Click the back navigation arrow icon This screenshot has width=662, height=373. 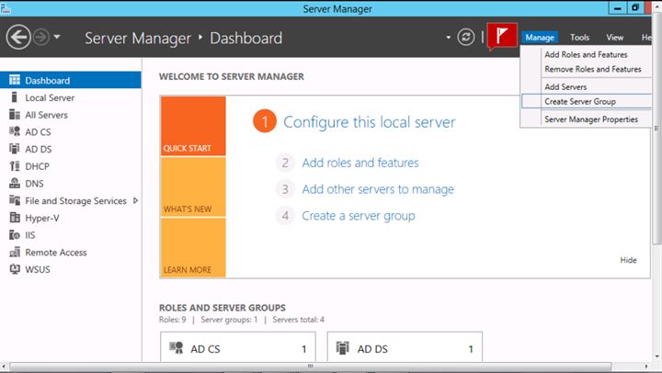click(18, 37)
